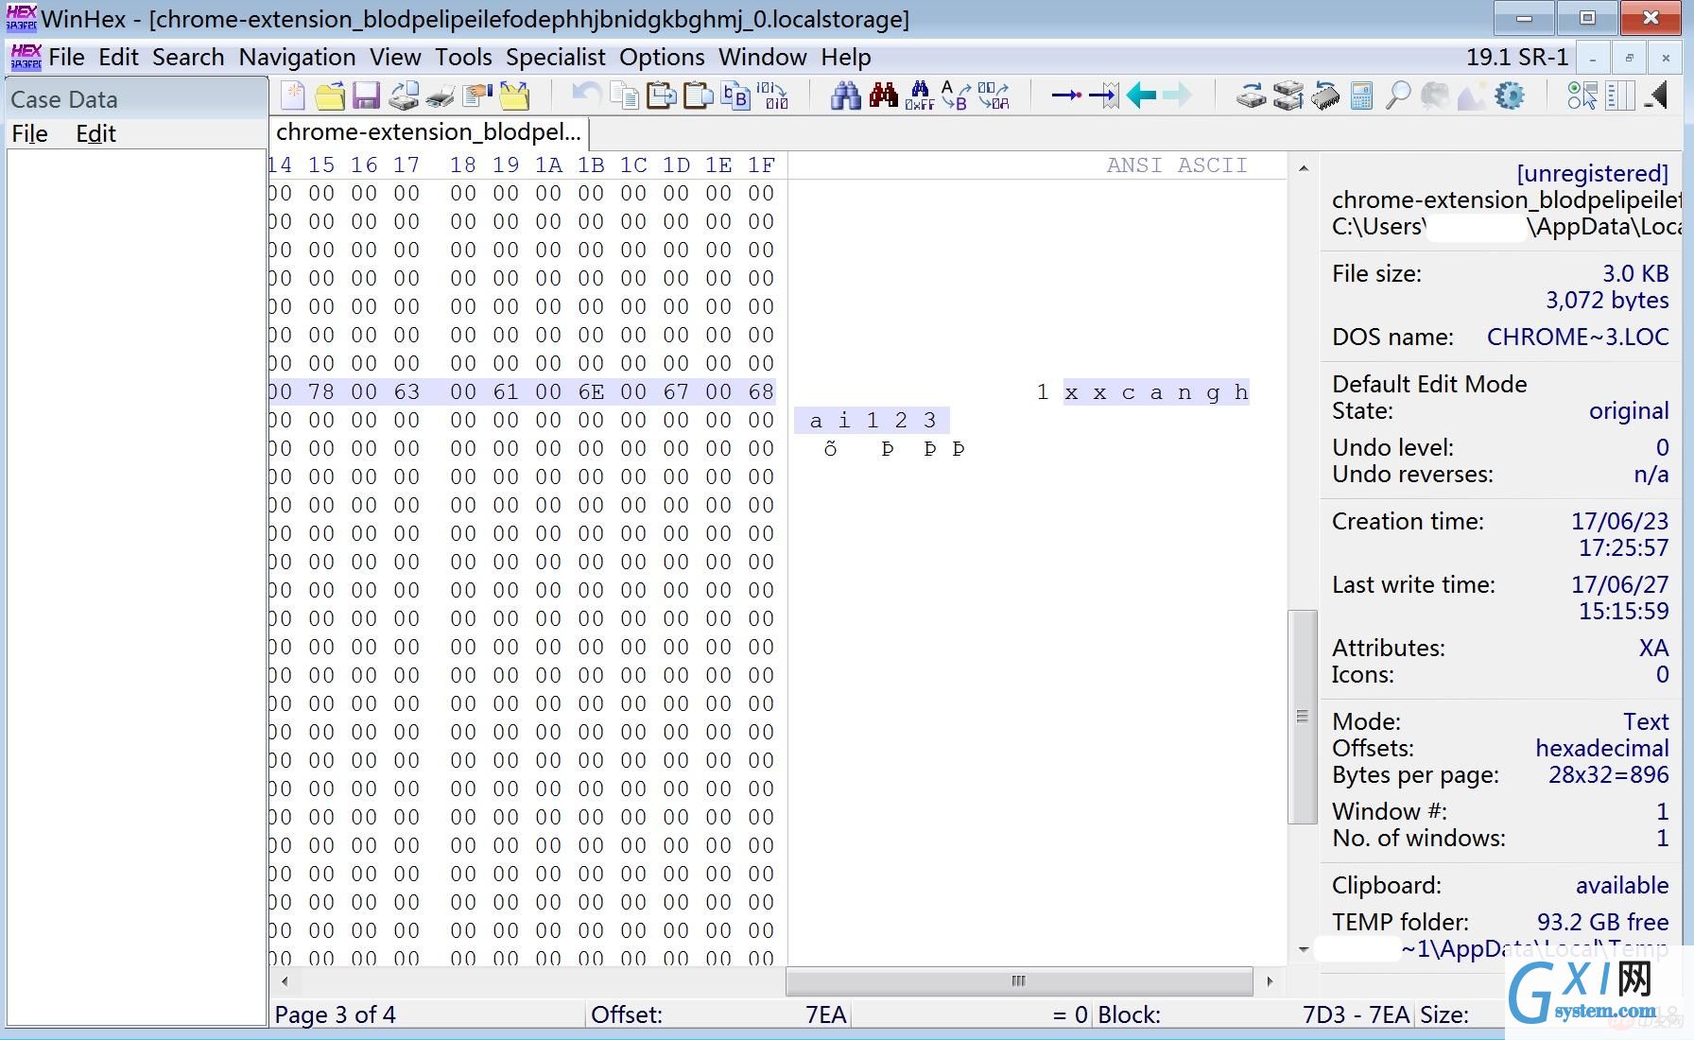Open RAM with memory chip icon

point(1324,95)
